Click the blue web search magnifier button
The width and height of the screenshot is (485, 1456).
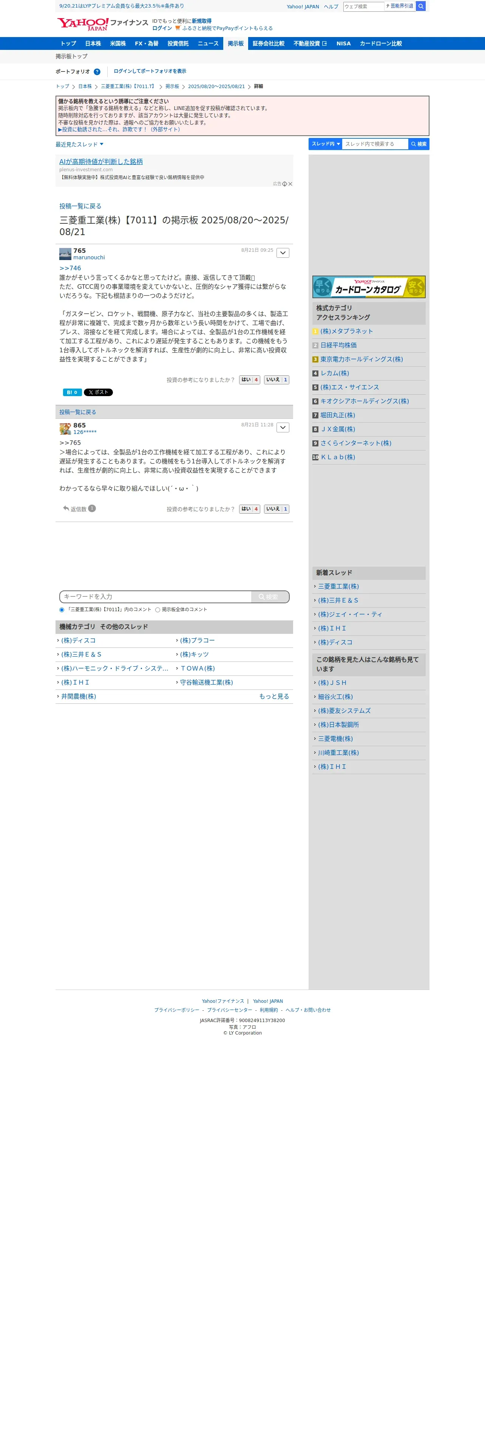point(421,6)
